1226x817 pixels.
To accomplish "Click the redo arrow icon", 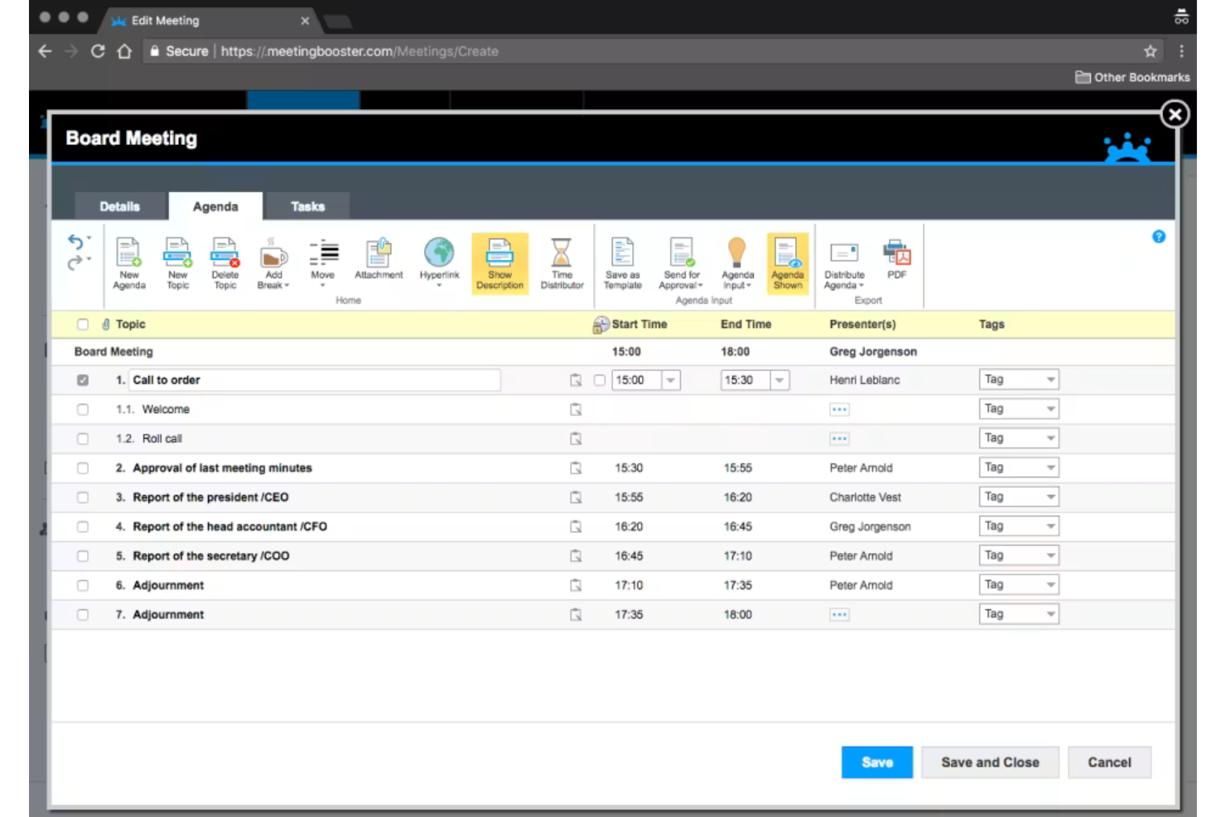I will [75, 262].
